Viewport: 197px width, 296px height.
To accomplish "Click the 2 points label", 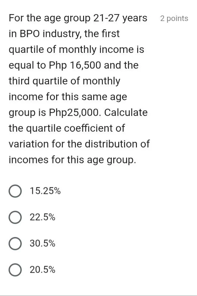I will (x=174, y=19).
